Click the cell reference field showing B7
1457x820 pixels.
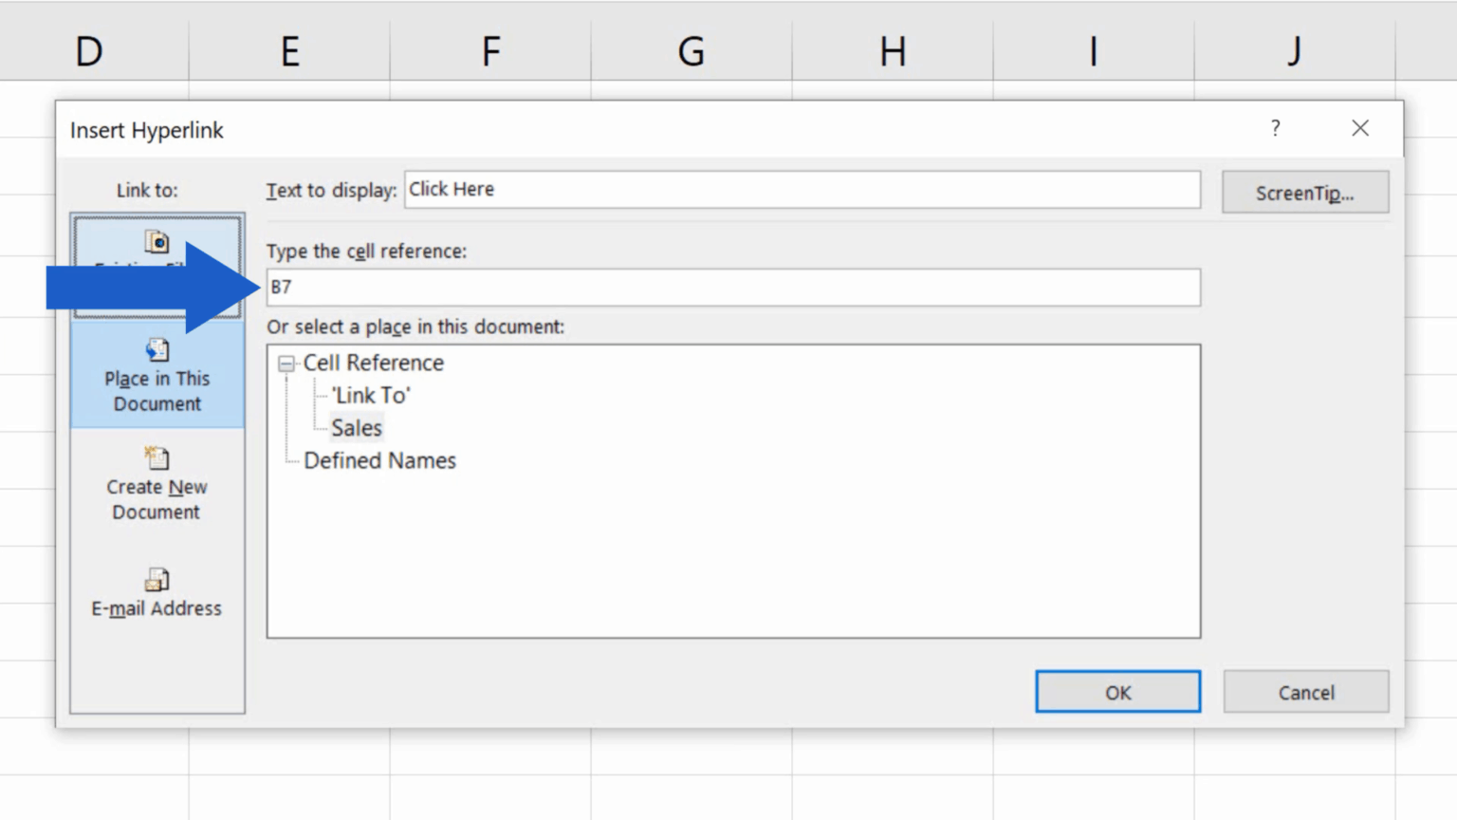(732, 287)
